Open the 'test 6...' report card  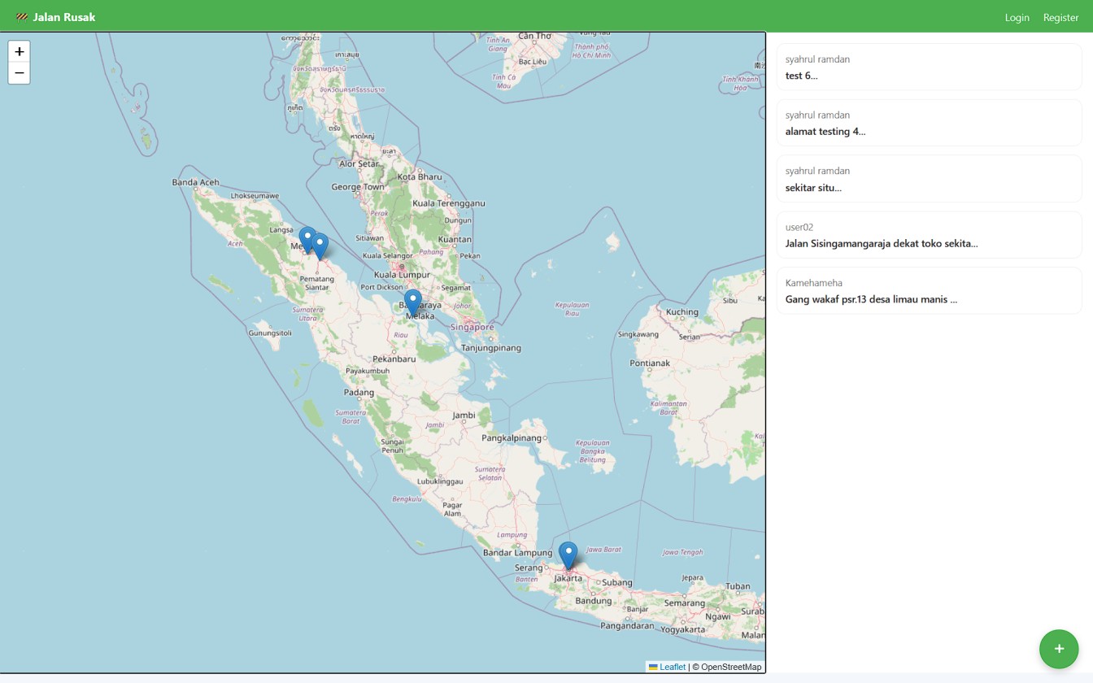click(929, 67)
